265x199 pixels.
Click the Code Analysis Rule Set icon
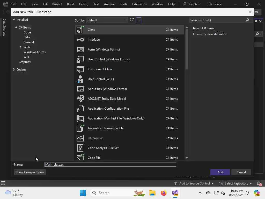click(80, 148)
